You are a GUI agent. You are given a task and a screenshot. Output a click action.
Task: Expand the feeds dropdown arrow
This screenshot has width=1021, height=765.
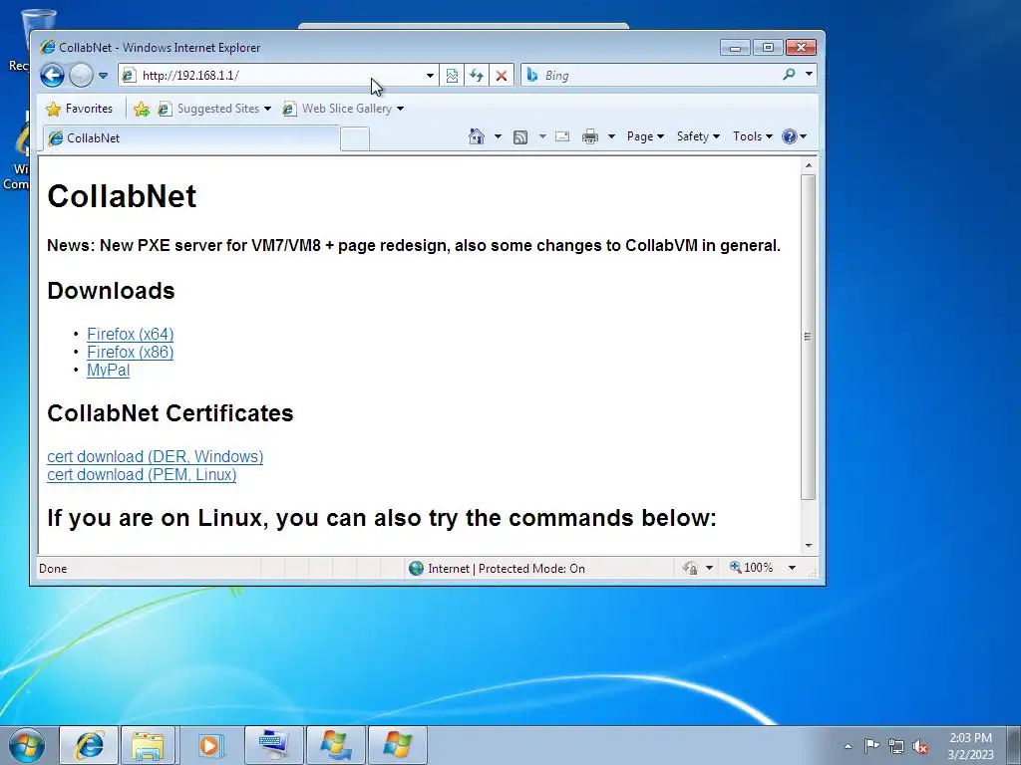click(542, 136)
